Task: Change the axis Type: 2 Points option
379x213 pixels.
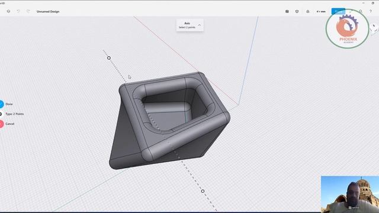Action: (x=12, y=114)
